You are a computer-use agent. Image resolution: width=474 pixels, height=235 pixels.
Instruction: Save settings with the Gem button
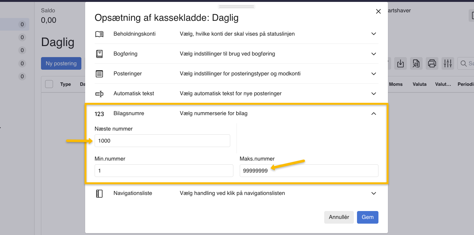(x=367, y=217)
